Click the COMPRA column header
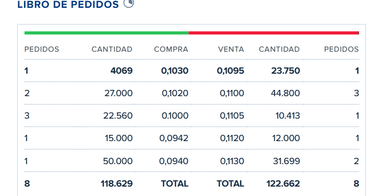Viewport: 368px width, 196px height. point(171,49)
